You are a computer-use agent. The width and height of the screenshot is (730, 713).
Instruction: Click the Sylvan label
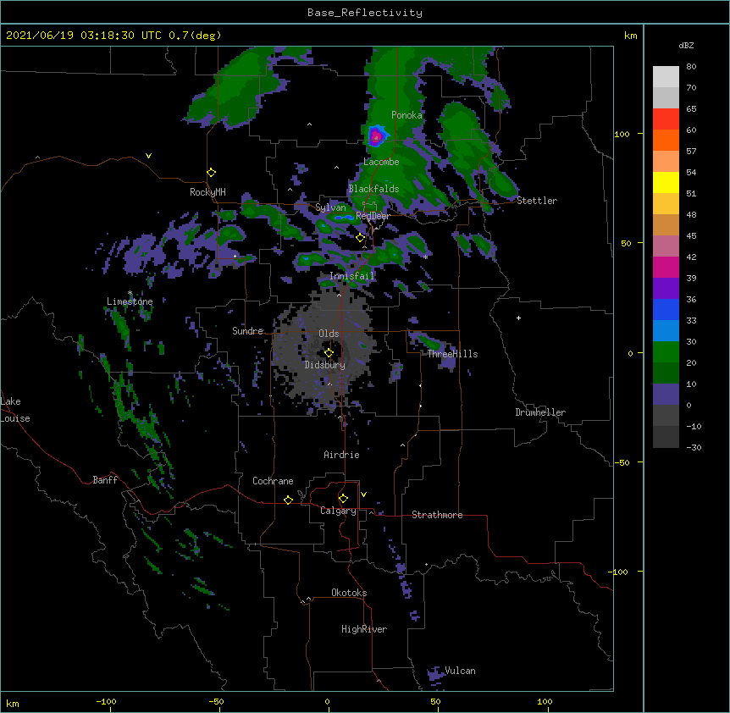point(330,207)
